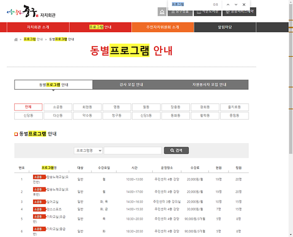This screenshot has width=293, height=237.
Task: Filter by 소공동 district button
Action: (x=58, y=107)
